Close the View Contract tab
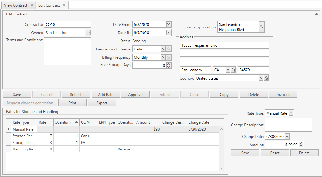322x177 pixels. coord(31,5)
